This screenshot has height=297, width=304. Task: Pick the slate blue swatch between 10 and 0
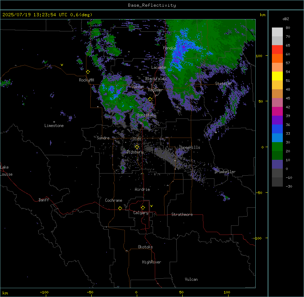277,164
